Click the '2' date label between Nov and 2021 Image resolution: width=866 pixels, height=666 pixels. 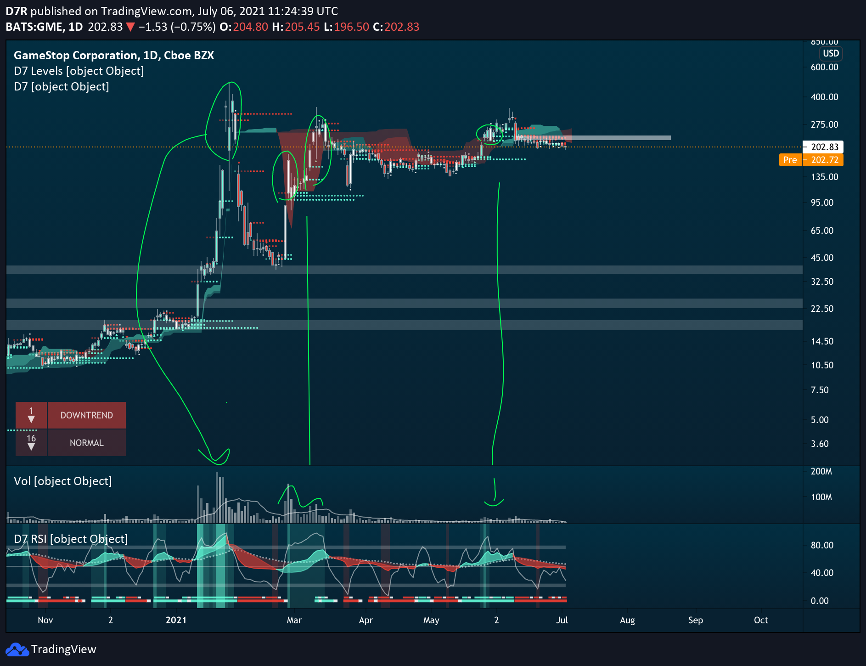pos(111,620)
